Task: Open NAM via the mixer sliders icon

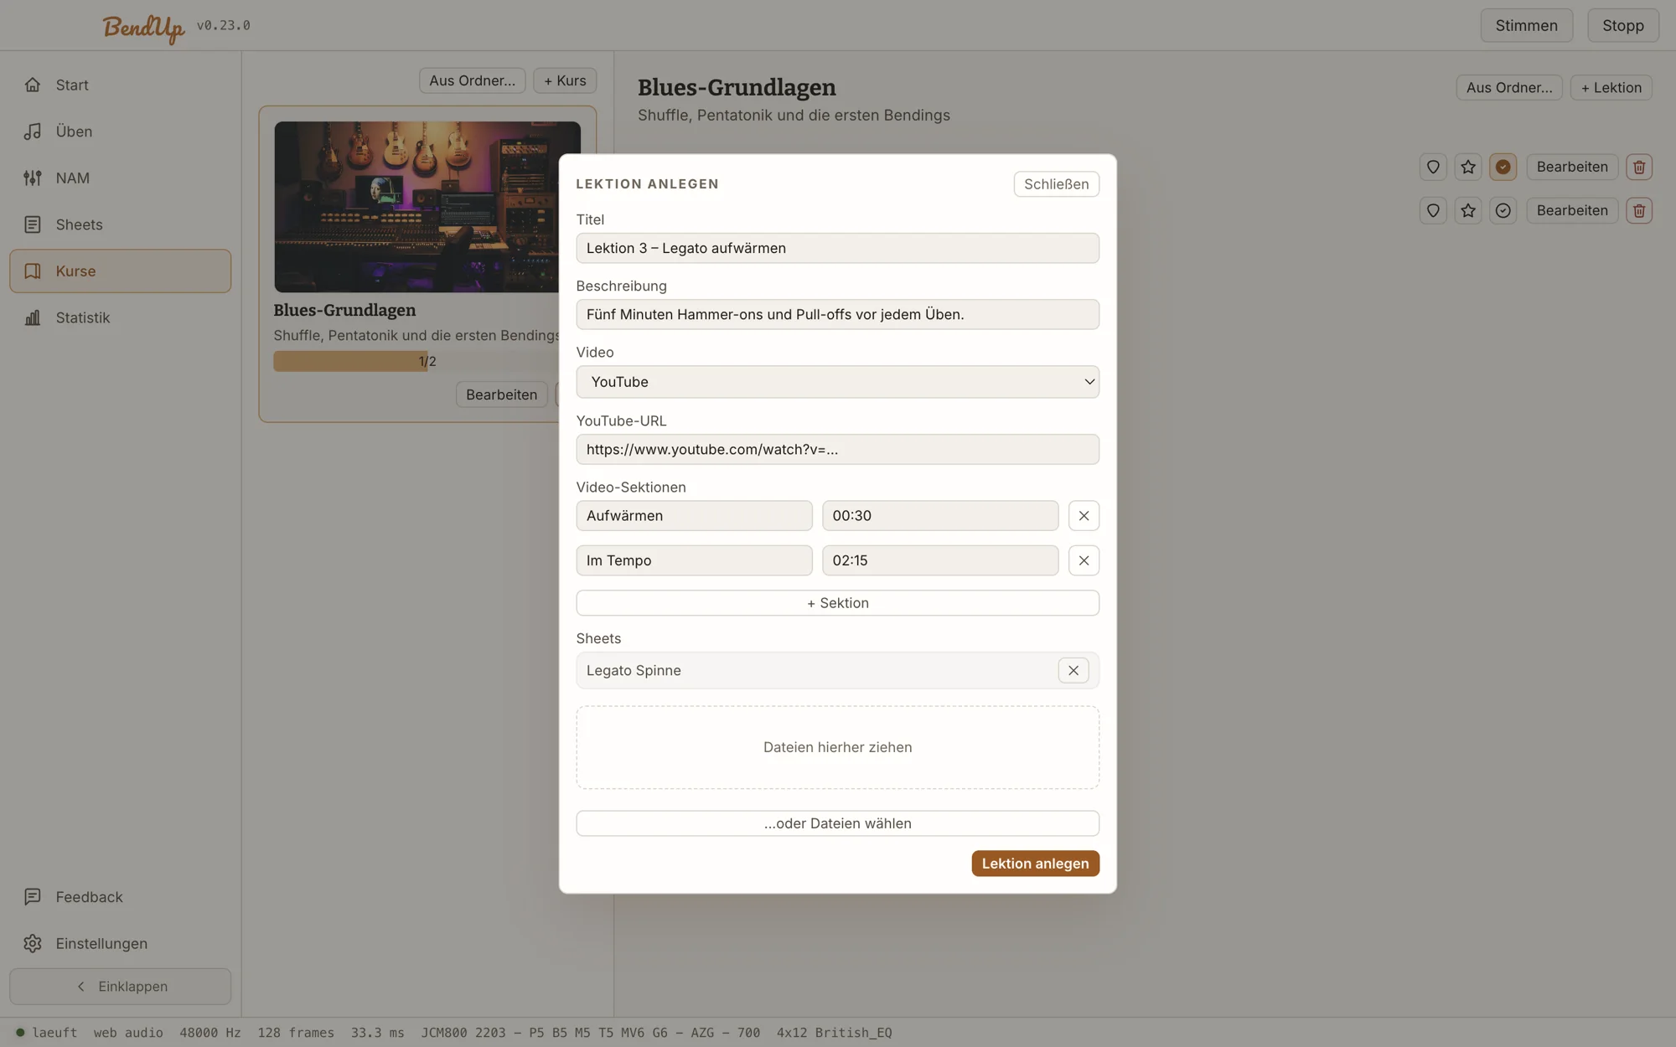Action: (x=33, y=178)
